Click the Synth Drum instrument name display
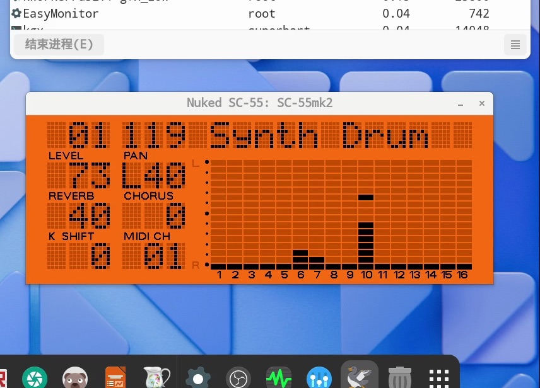The image size is (540, 388). point(319,135)
